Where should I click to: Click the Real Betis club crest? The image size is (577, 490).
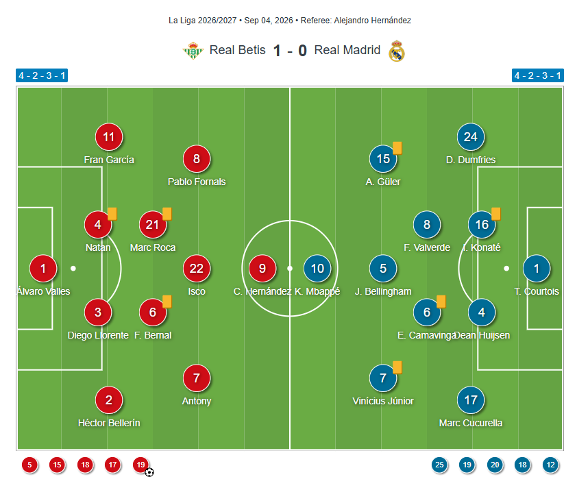point(193,51)
